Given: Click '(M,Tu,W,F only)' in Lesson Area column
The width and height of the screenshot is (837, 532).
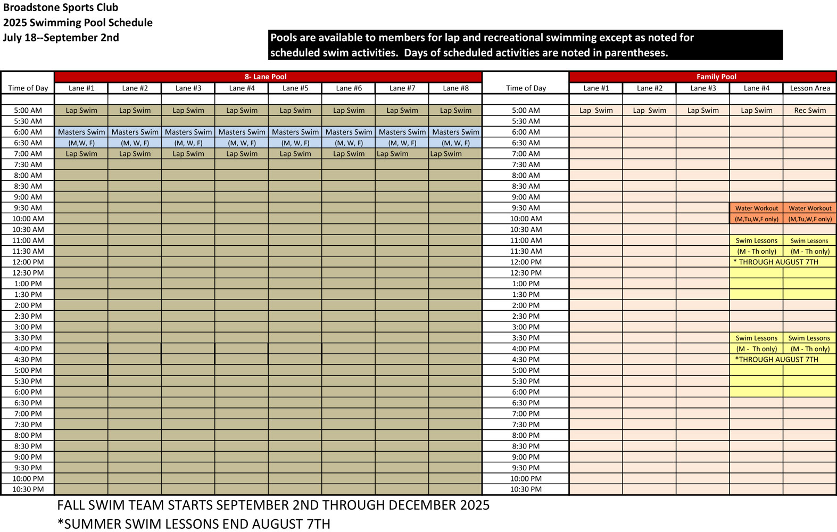Looking at the screenshot, I should pyautogui.click(x=810, y=219).
